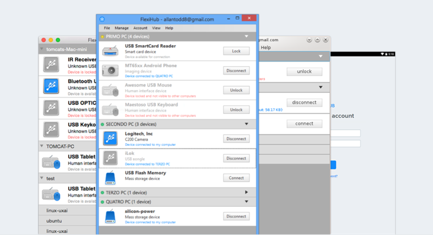
Task: Click round up-arrow button in Linux window title
Action: [317, 40]
